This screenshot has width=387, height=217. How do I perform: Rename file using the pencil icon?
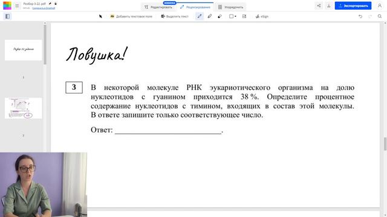[50, 4]
